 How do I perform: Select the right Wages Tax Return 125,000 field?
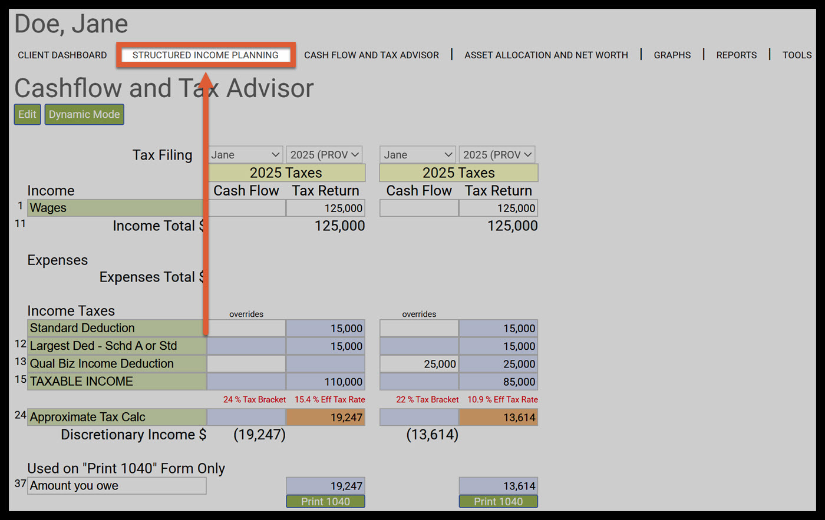coord(499,208)
